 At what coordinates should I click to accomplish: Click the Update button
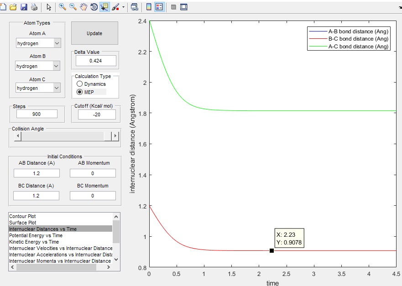[94, 33]
